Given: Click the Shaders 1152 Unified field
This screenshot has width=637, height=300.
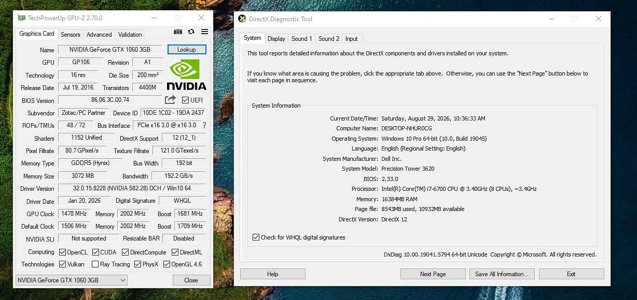Looking at the screenshot, I should pyautogui.click(x=86, y=138).
